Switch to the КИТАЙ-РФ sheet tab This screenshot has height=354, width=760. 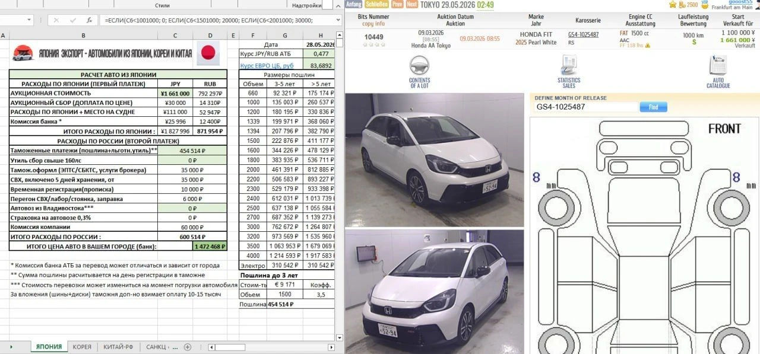[119, 347]
